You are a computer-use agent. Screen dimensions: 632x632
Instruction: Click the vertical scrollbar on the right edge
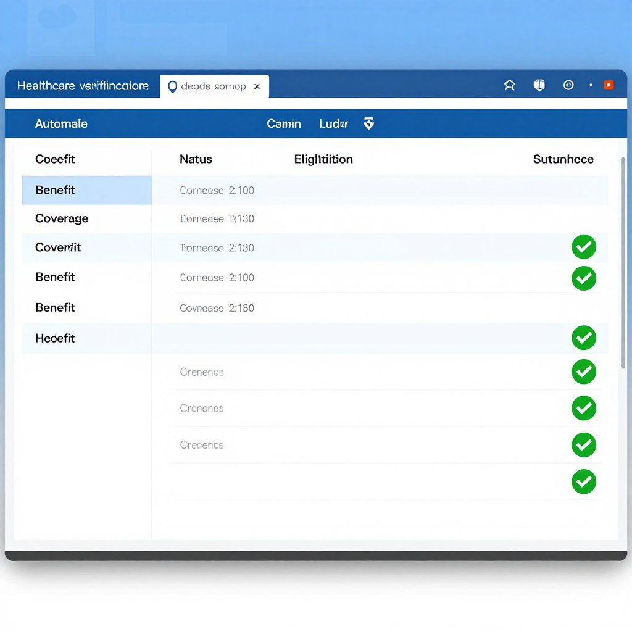(623, 263)
